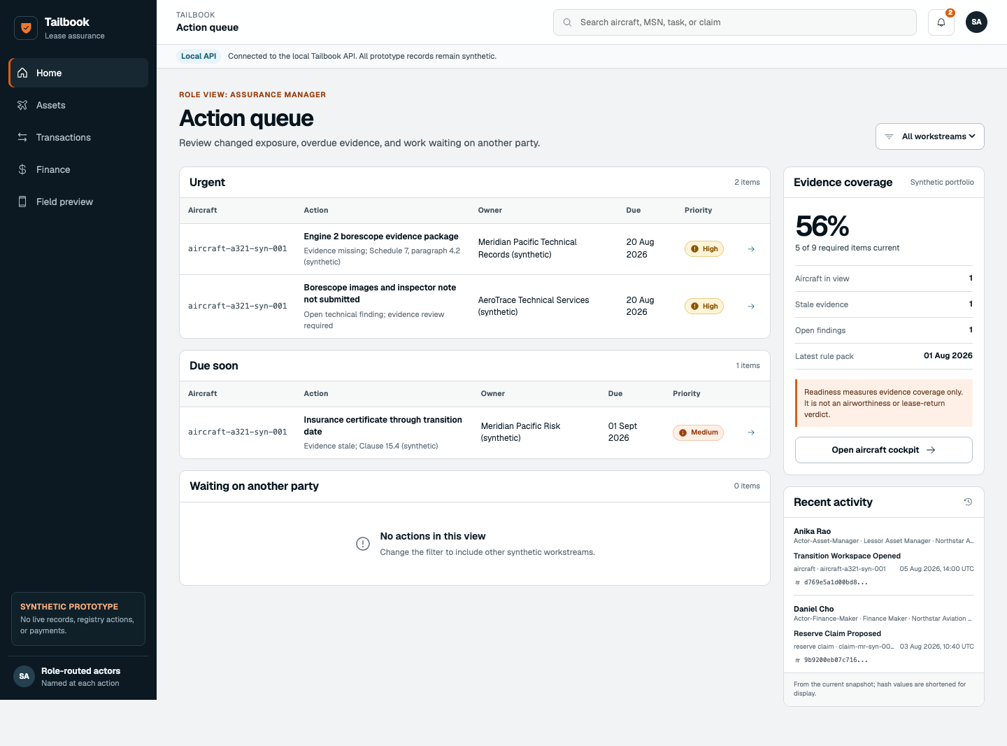The image size is (1007, 746).
Task: Click the Recent activity history icon
Action: 969,502
